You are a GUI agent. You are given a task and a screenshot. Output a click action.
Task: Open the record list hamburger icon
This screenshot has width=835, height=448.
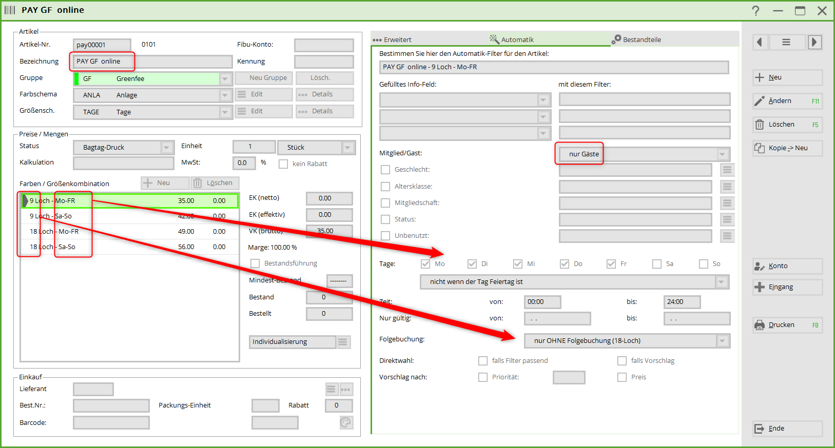786,42
